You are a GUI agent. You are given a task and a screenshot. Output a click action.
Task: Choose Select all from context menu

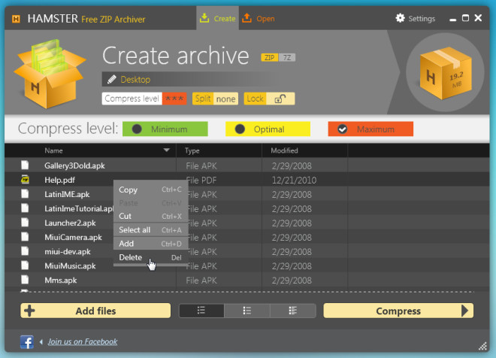tap(150, 230)
